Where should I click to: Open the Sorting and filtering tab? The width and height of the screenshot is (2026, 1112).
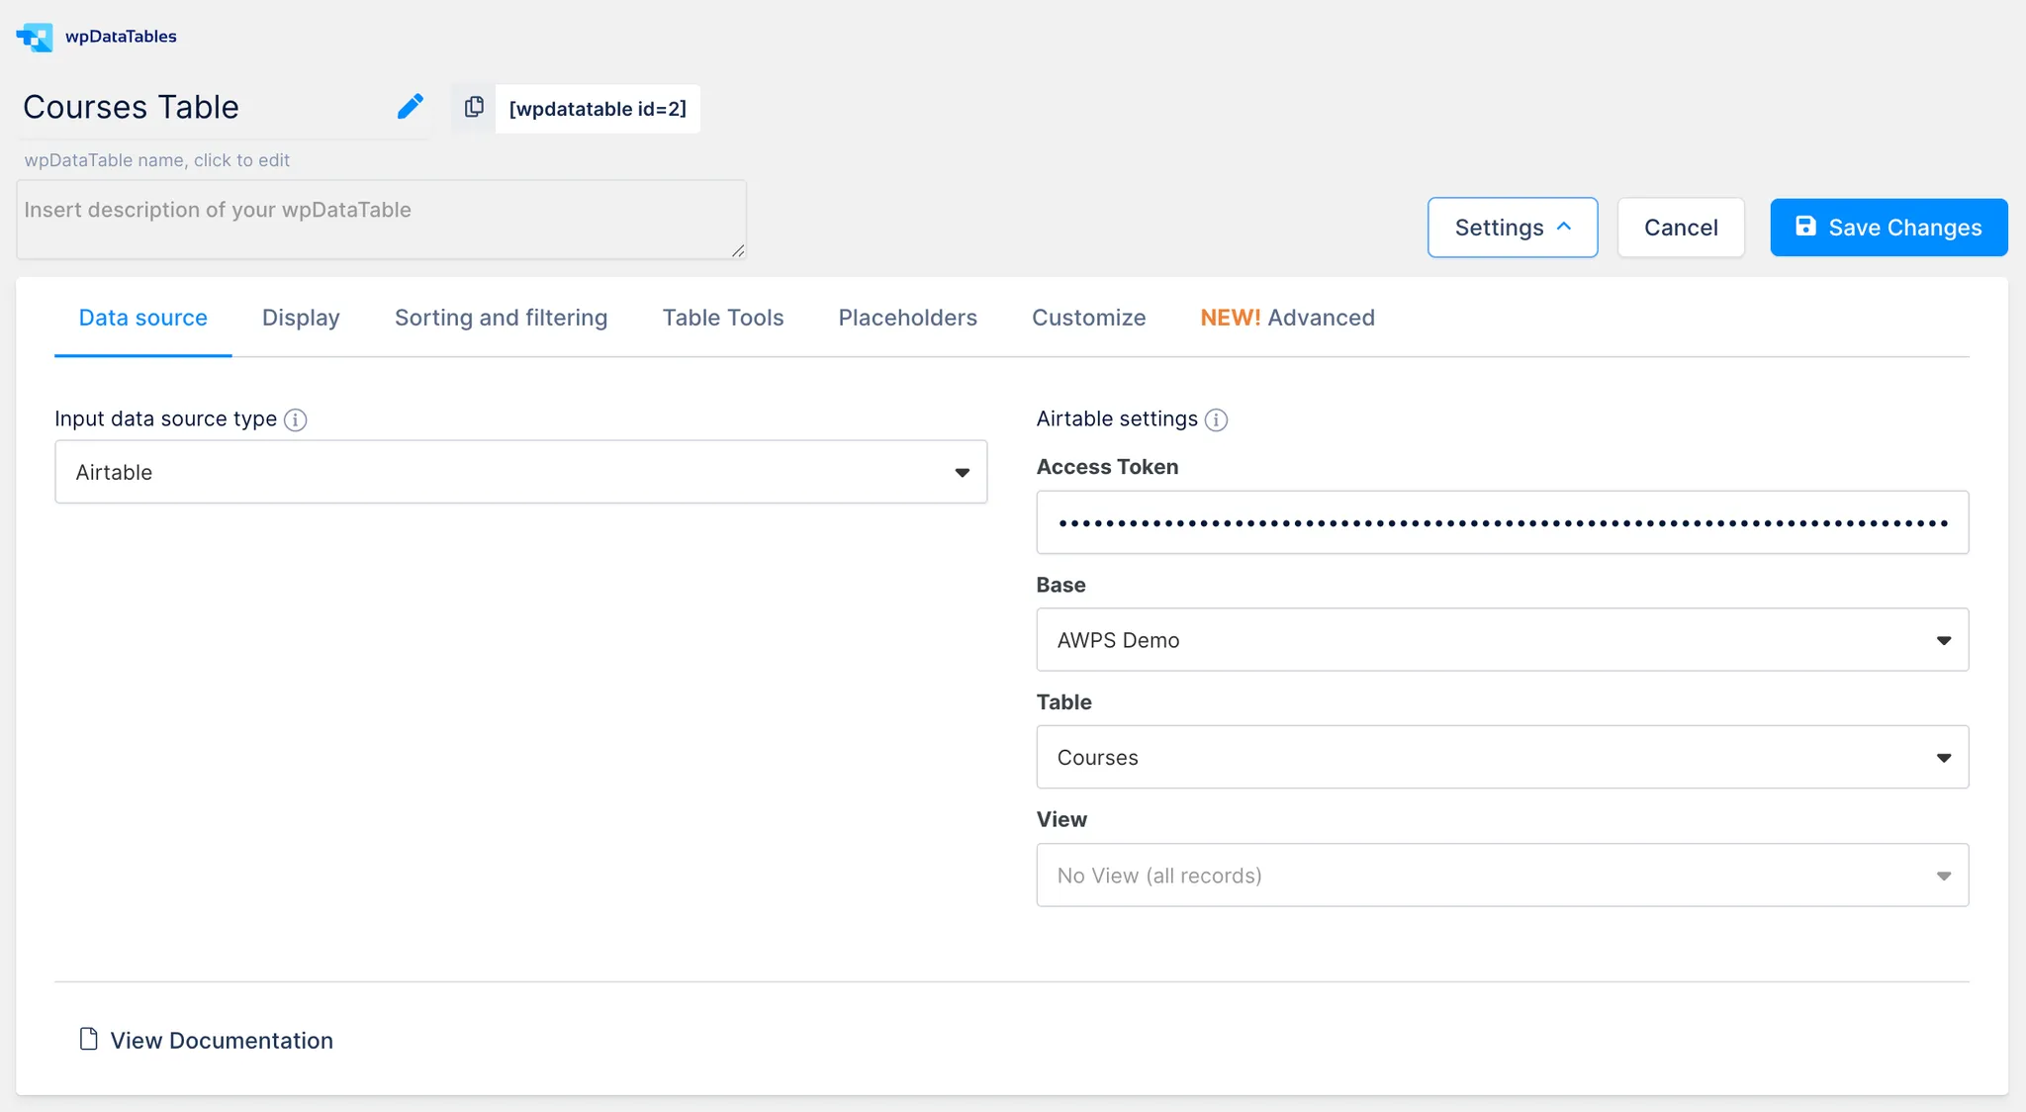coord(501,318)
